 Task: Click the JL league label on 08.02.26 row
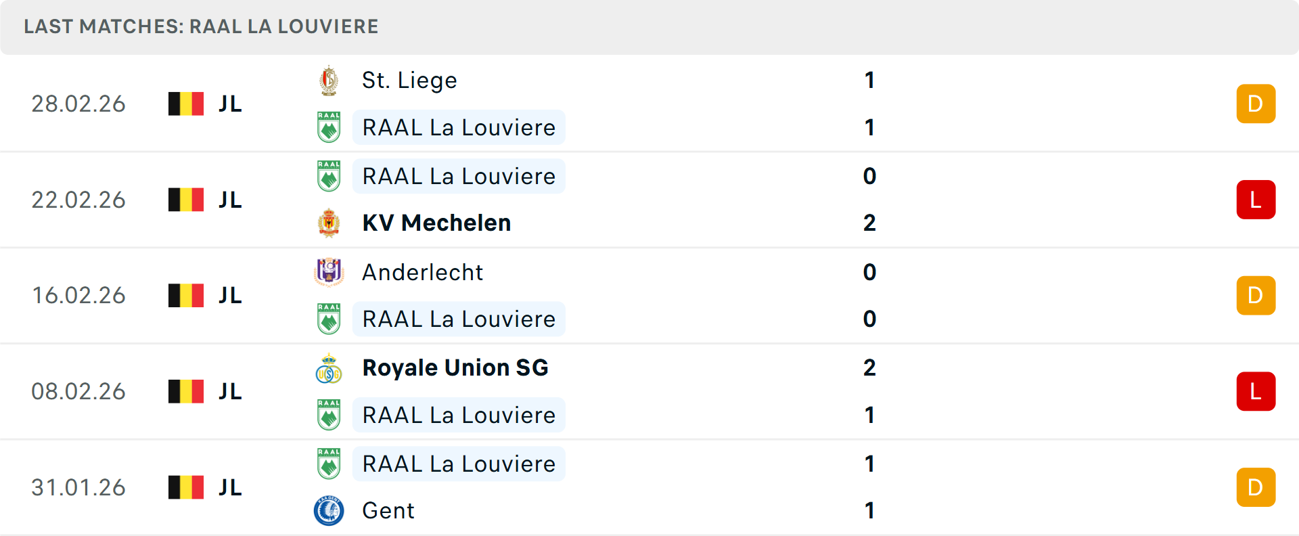click(x=230, y=391)
